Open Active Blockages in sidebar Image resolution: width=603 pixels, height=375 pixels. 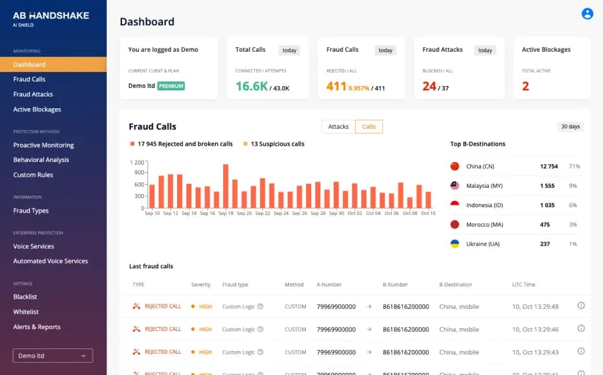click(38, 109)
